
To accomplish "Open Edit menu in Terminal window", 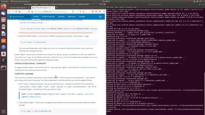I will point(112,7).
